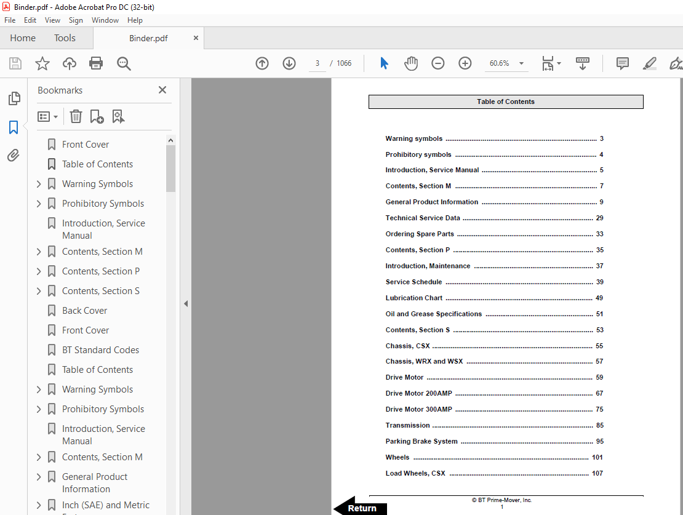The width and height of the screenshot is (683, 515).
Task: Select the BT Standard Codes bookmark
Action: coord(101,350)
